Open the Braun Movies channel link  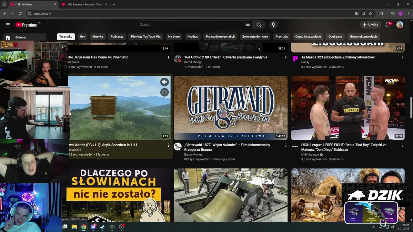pyautogui.click(x=193, y=155)
